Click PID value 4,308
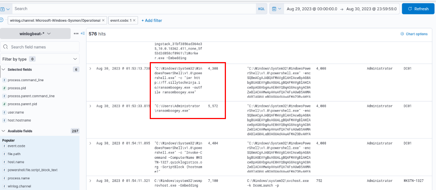This screenshot has height=190, width=436. [x=213, y=68]
